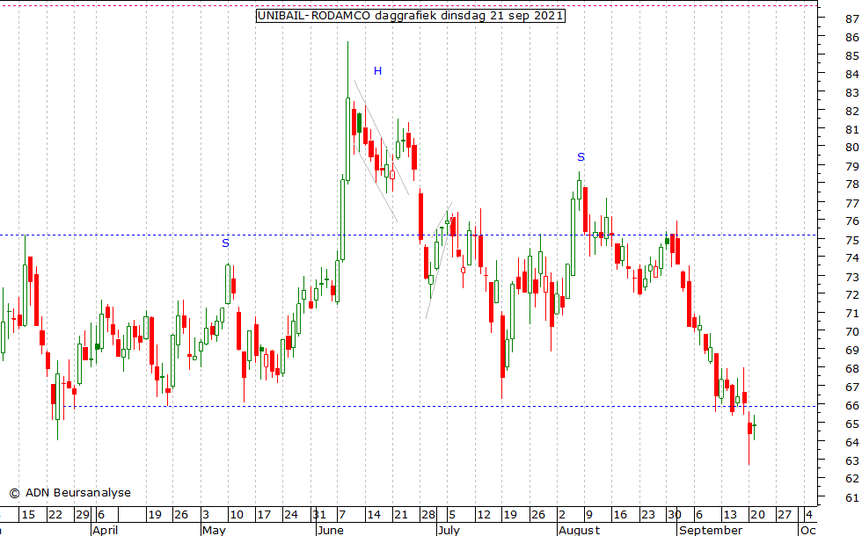Click the 'S' shoulder label above August
This screenshot has width=862, height=536.
click(x=581, y=157)
